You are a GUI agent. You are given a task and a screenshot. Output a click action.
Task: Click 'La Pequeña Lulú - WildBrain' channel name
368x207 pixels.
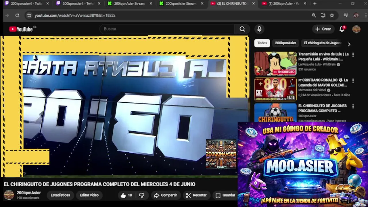tap(317, 64)
